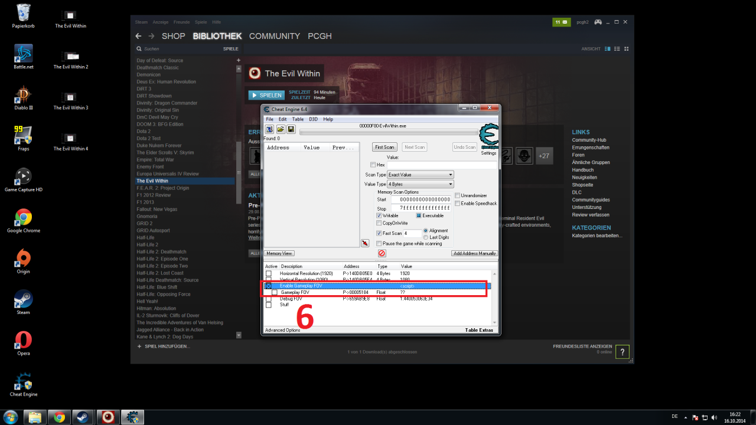Open the Steam friends help question icon
This screenshot has height=425, width=756.
pyautogui.click(x=622, y=352)
